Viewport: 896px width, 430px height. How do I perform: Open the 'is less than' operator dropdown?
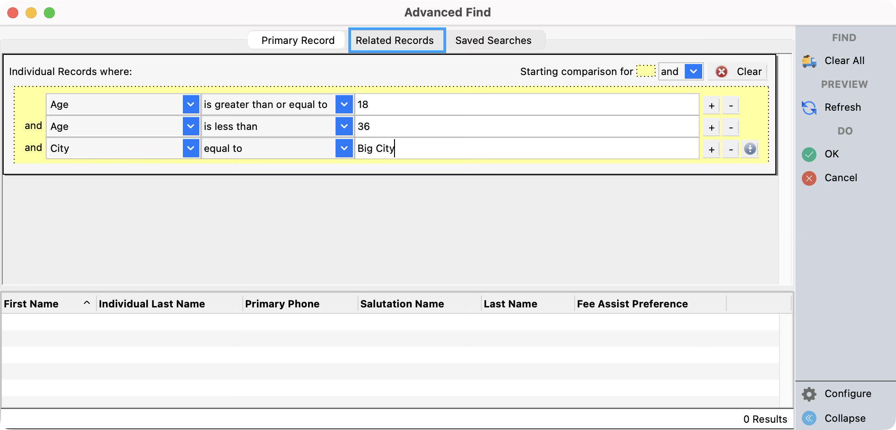coord(344,126)
